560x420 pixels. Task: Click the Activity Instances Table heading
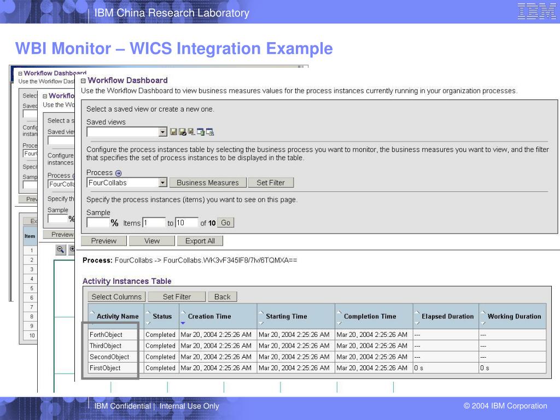pyautogui.click(x=127, y=281)
